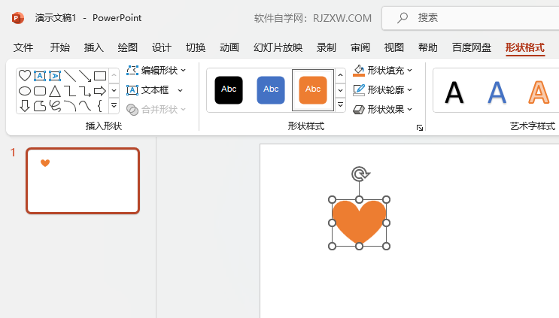Select the rectangle shape
Viewport: 559px width, 318px height.
pos(100,75)
